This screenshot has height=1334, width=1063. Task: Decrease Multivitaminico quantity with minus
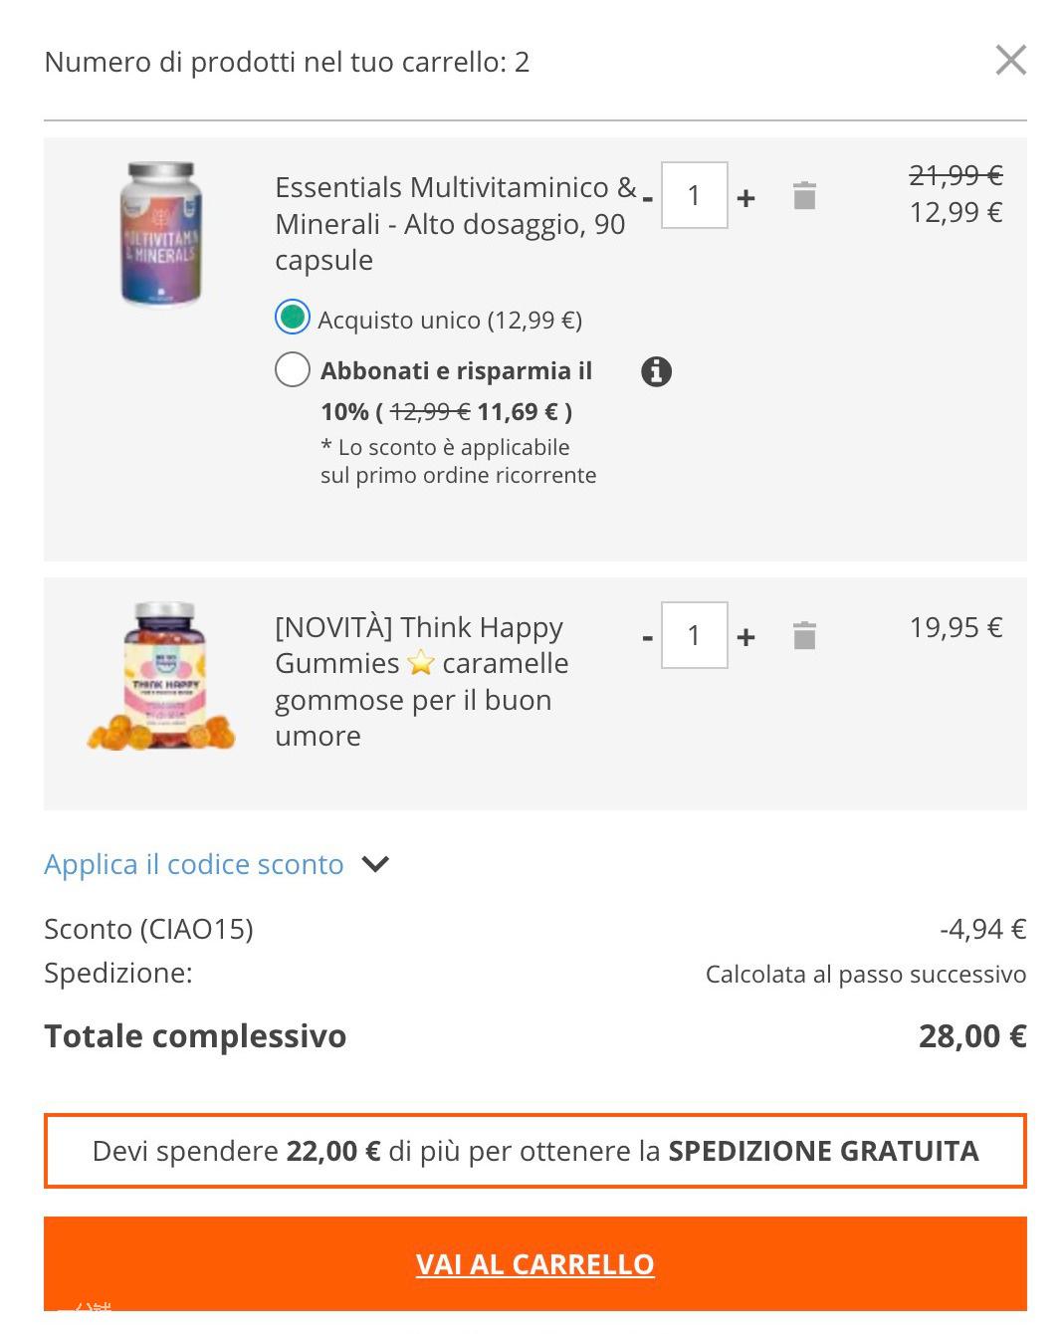pyautogui.click(x=648, y=197)
